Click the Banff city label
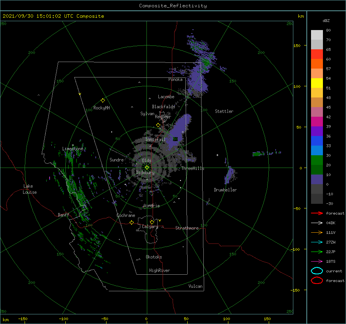The height and width of the screenshot is (324, 346). click(63, 215)
